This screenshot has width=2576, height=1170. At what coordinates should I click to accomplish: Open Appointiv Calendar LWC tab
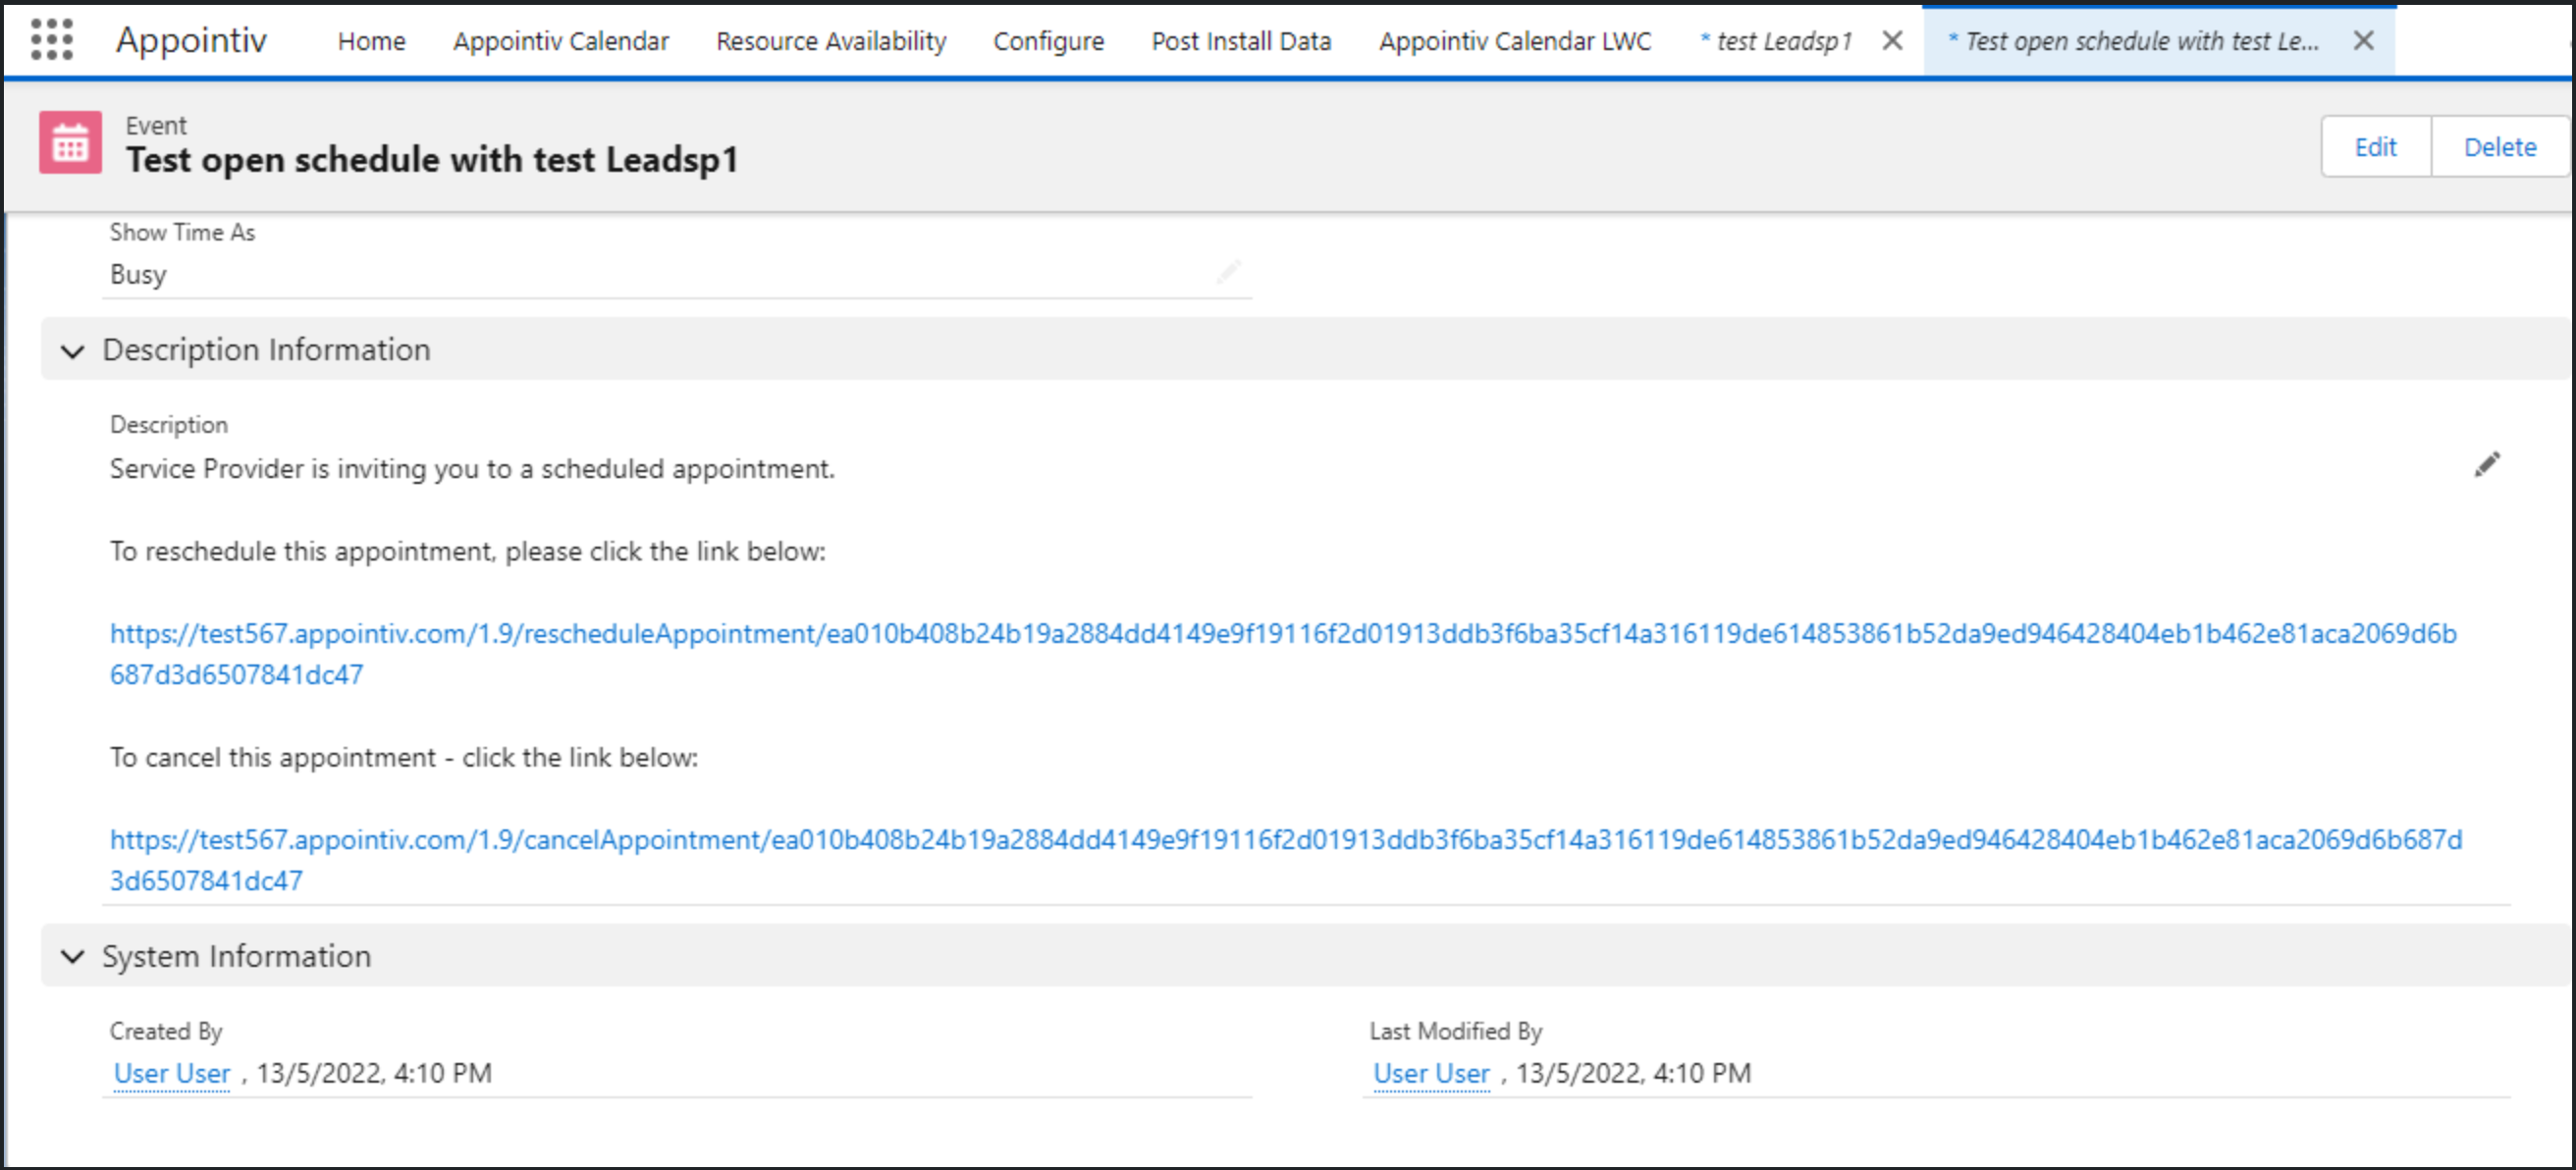pos(1515,41)
